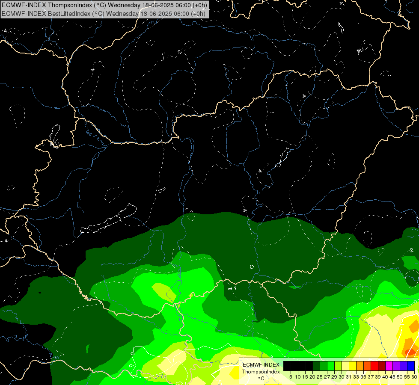Click the black legend swatch between 10 and 15
This screenshot has height=385, width=419.
click(302, 366)
